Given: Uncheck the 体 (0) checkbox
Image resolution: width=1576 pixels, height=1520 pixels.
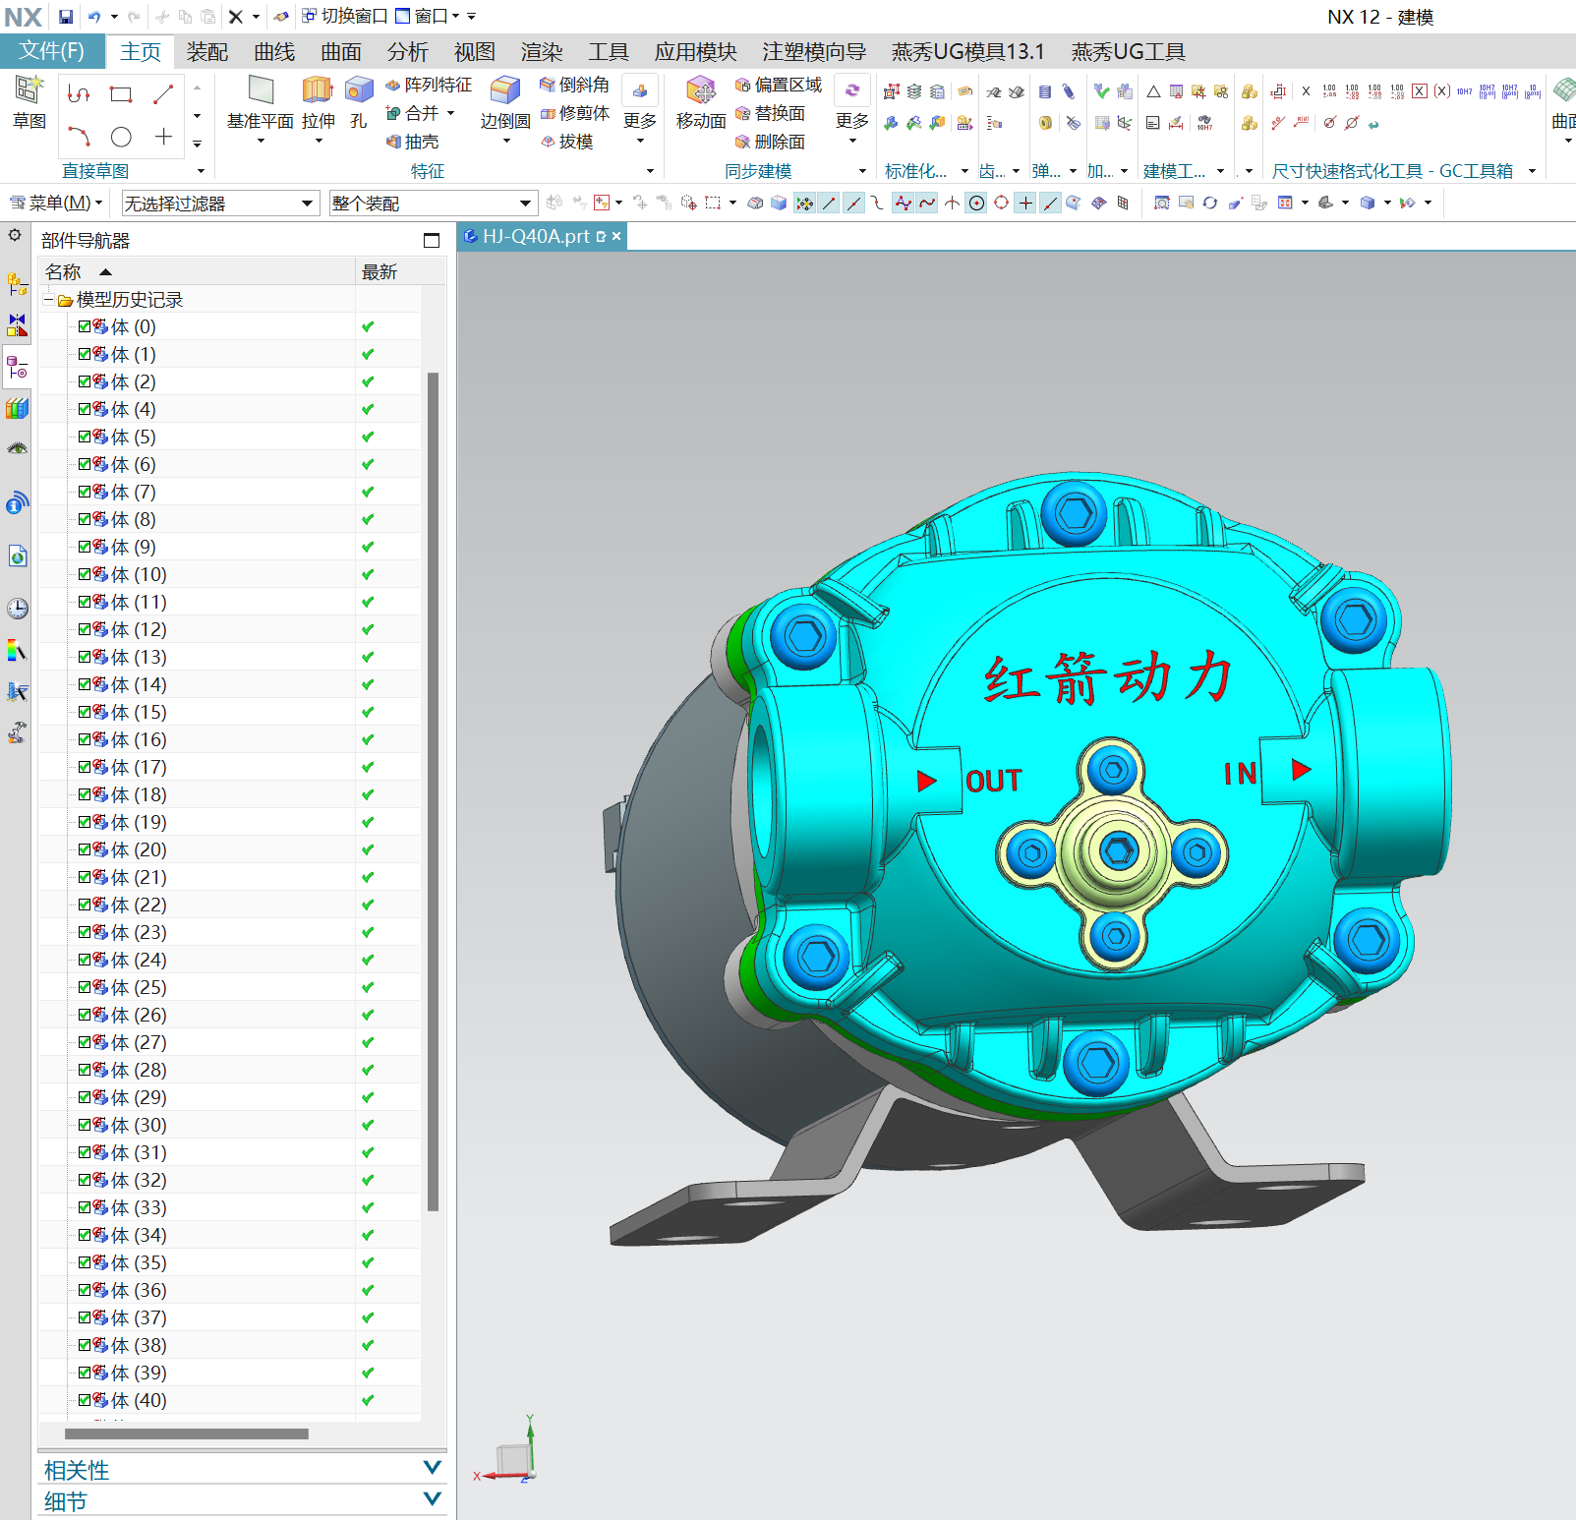Looking at the screenshot, I should (85, 326).
